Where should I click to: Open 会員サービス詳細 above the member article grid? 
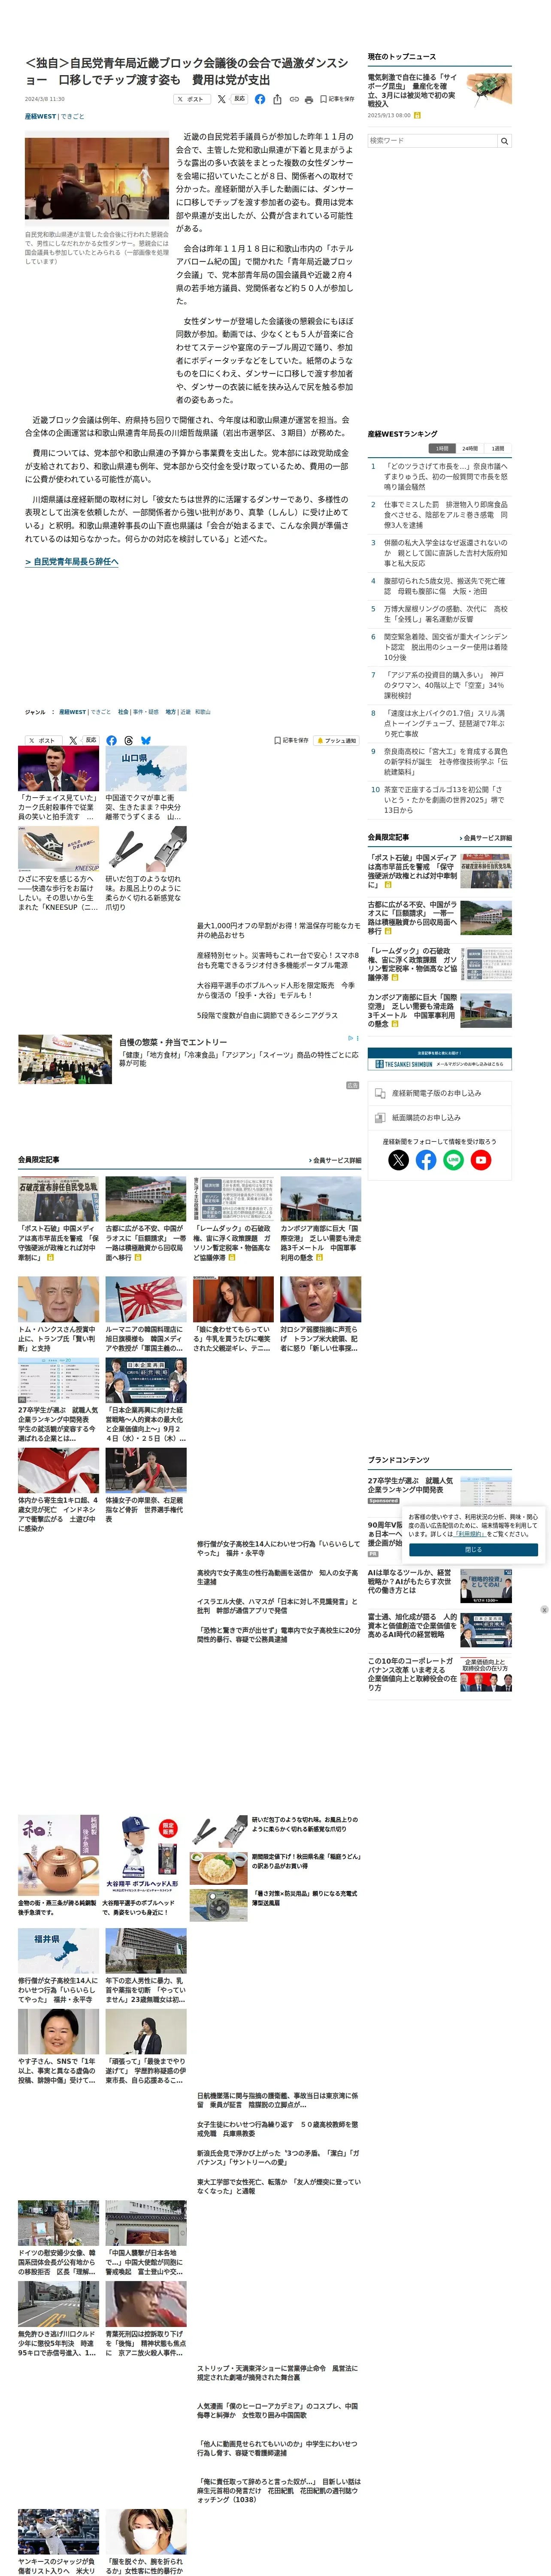point(335,1161)
